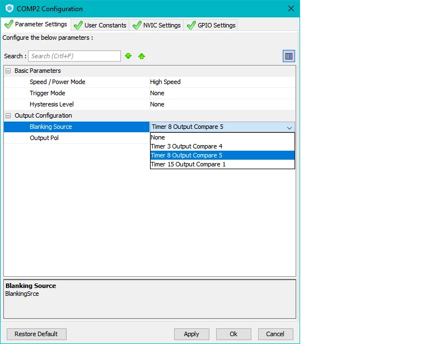This screenshot has width=430, height=344.
Task: Collapse the Output Configuration group
Action: click(x=8, y=116)
